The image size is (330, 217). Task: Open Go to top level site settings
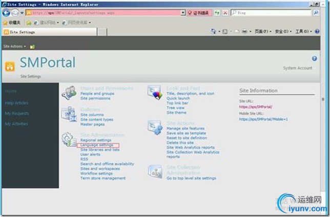coord(191,178)
